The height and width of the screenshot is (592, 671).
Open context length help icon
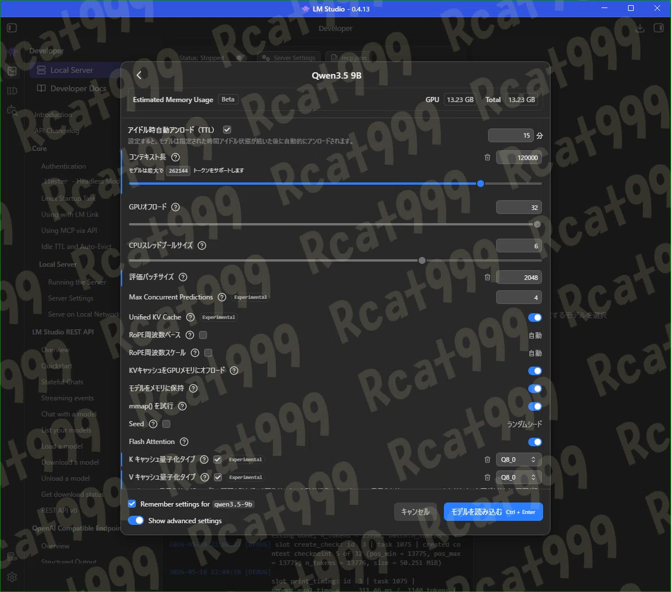click(x=175, y=157)
